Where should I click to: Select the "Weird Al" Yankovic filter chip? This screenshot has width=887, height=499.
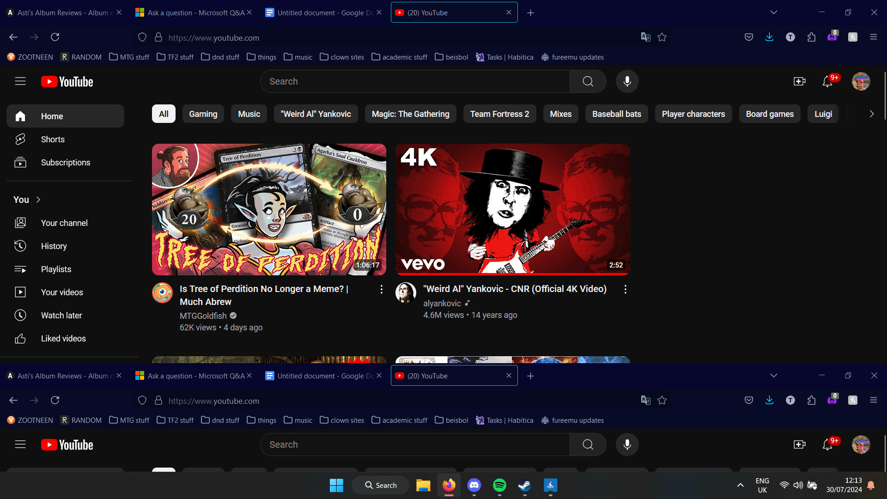click(316, 114)
